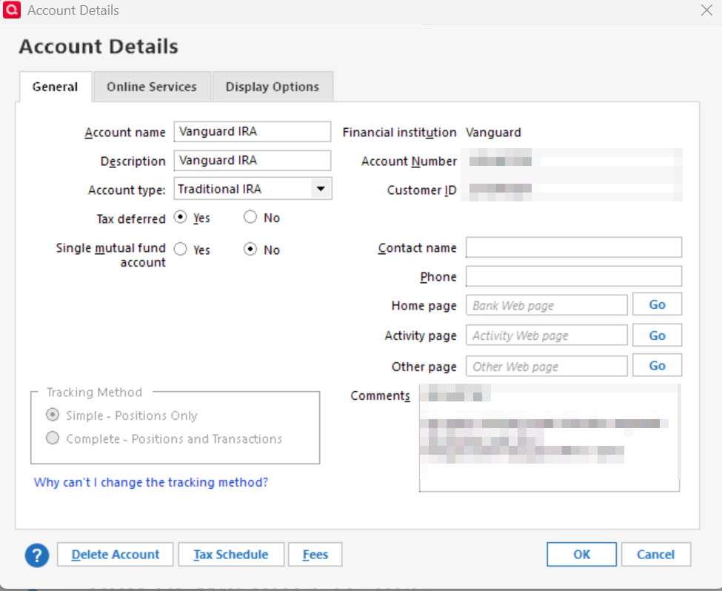722x591 pixels.
Task: Select No for Single mutual fund account
Action: [250, 249]
